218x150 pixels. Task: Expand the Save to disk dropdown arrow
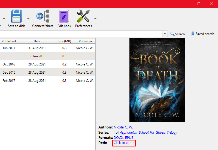pos(28,19)
